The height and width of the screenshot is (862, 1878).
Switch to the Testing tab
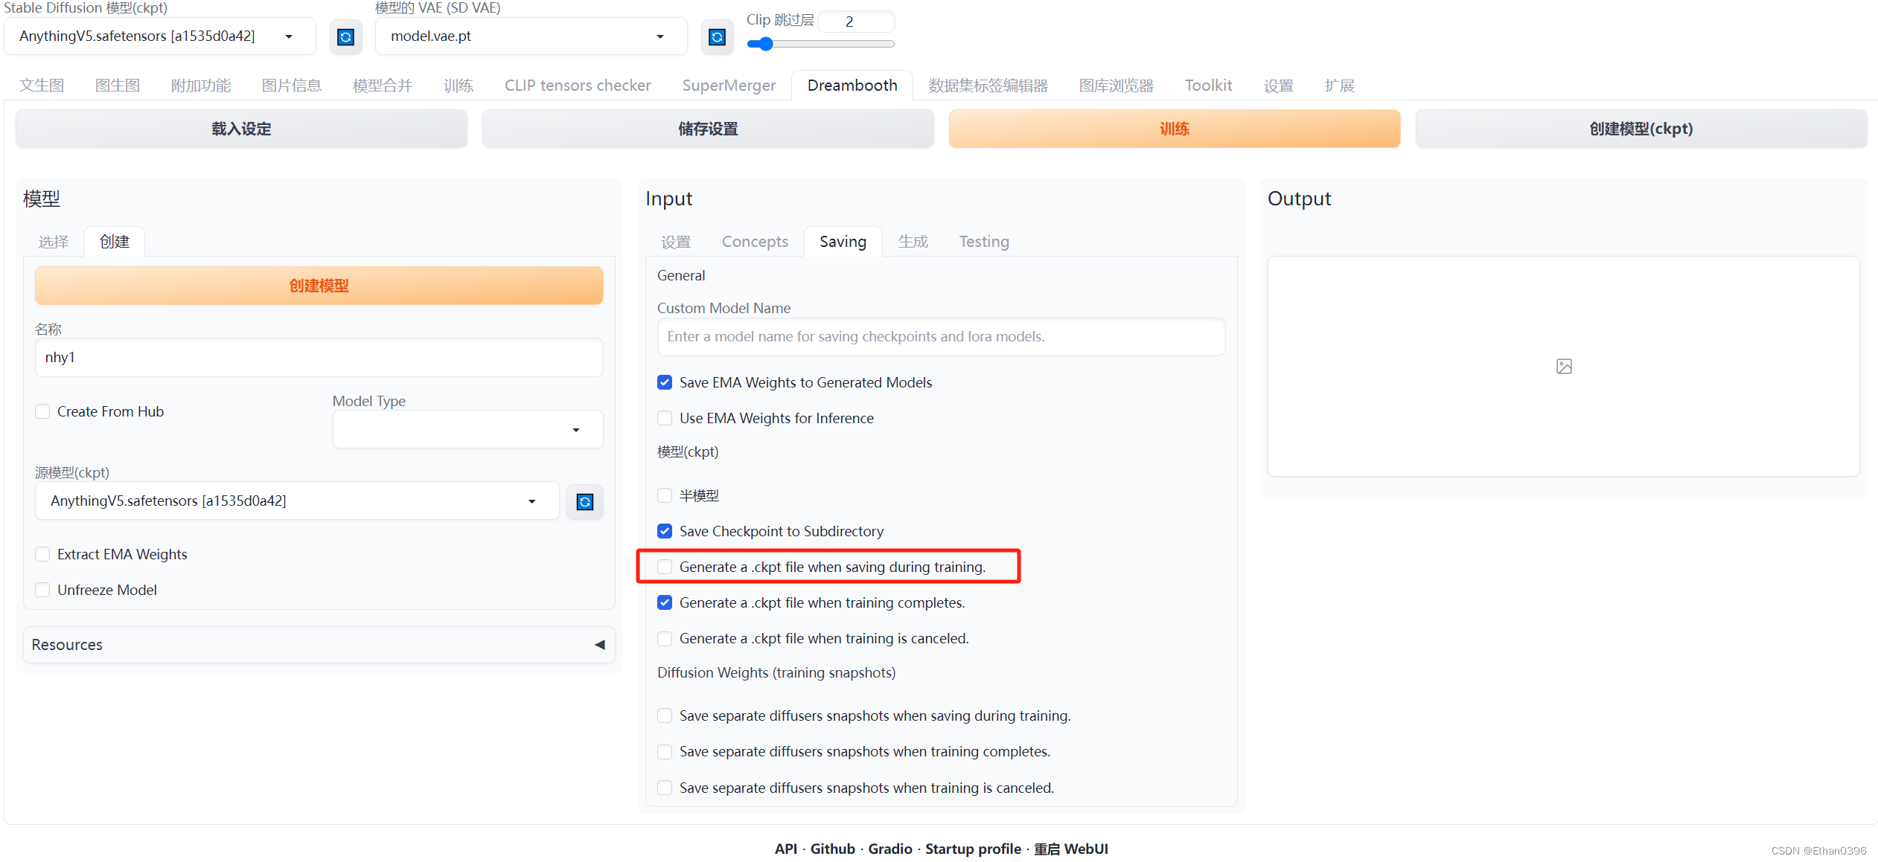983,242
